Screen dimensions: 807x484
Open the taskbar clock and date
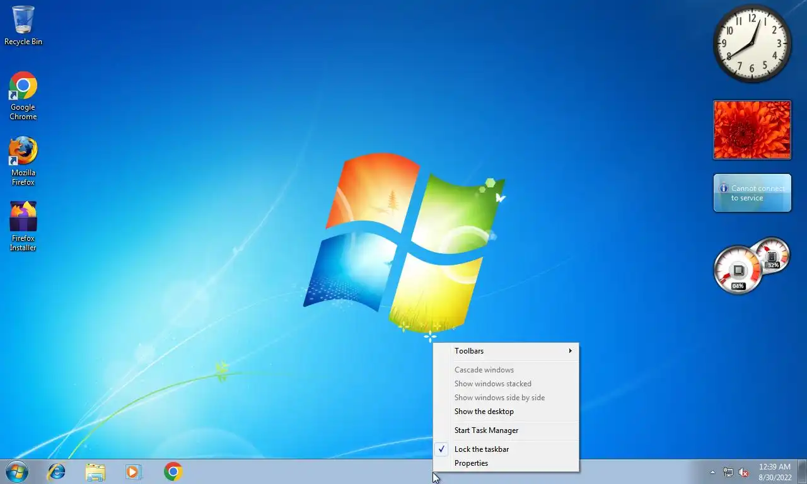click(x=775, y=472)
